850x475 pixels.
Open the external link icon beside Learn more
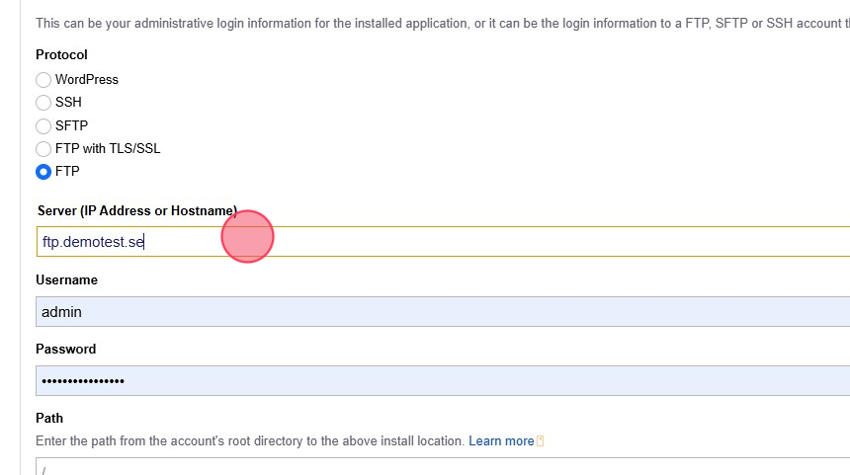click(541, 441)
